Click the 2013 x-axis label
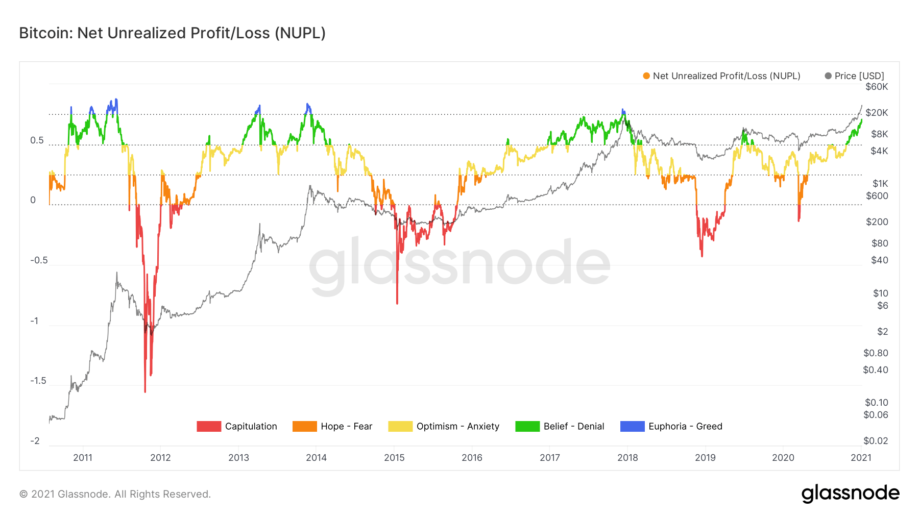919x517 pixels. tap(238, 457)
